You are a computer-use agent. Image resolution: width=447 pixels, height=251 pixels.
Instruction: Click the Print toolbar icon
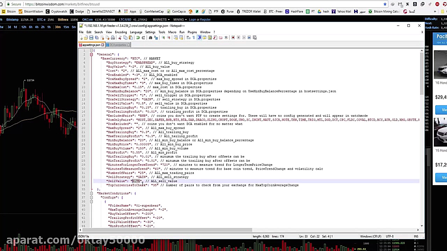tap(113, 38)
